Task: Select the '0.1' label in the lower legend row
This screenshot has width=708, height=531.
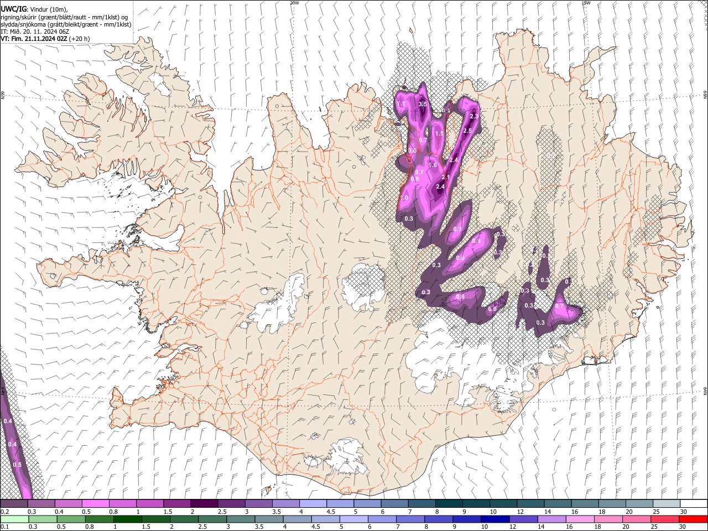Action: (4, 527)
